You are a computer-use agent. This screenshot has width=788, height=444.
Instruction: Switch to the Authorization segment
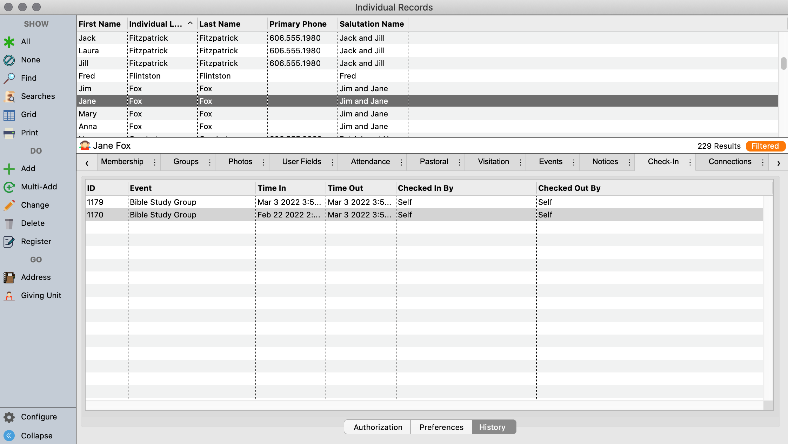click(378, 427)
